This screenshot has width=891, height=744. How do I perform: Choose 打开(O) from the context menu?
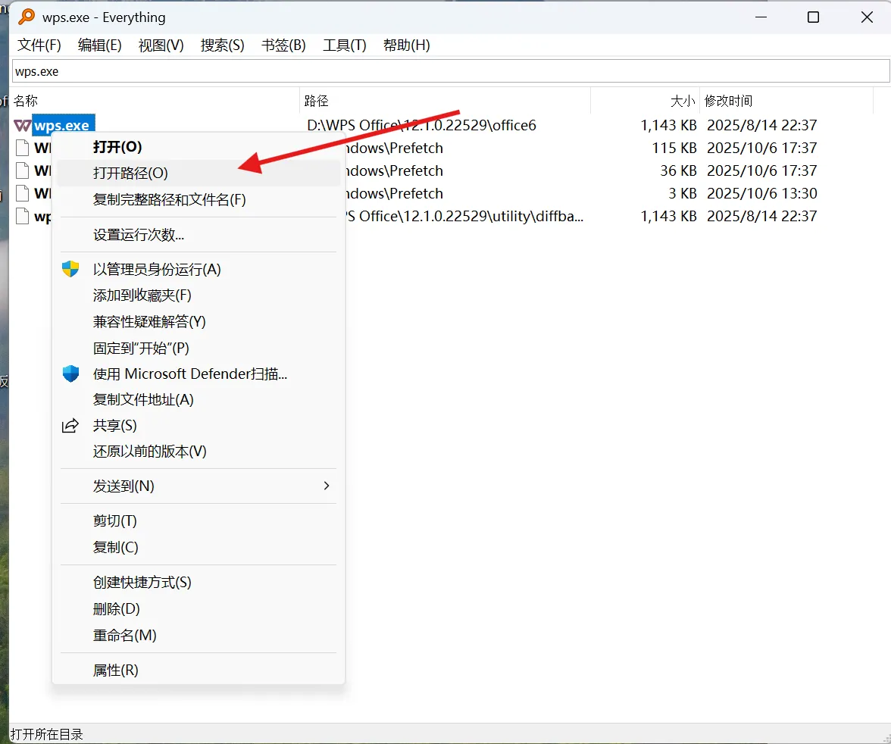pos(199,147)
